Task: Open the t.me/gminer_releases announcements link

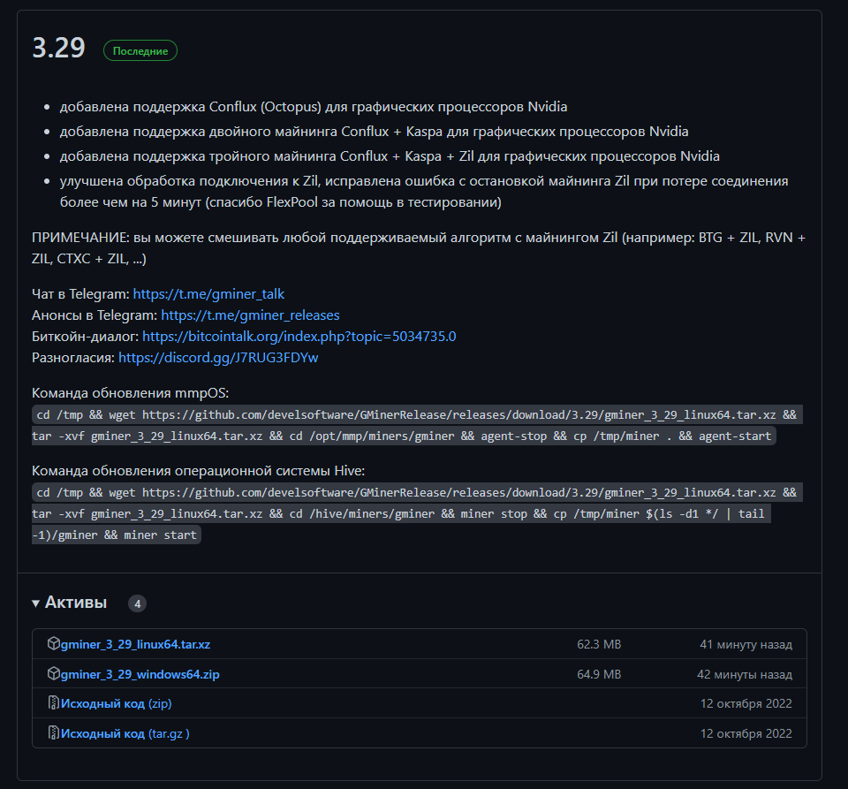Action: tap(250, 315)
